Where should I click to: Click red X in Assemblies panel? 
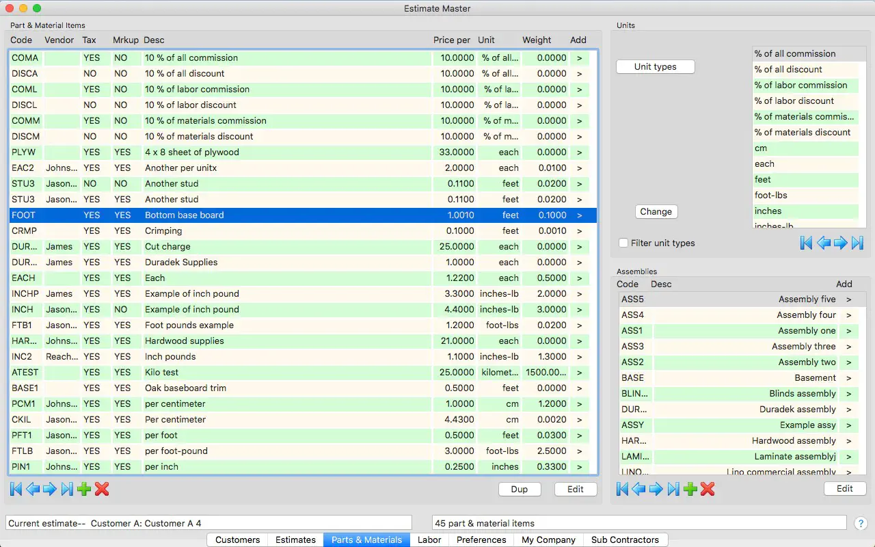tap(708, 489)
